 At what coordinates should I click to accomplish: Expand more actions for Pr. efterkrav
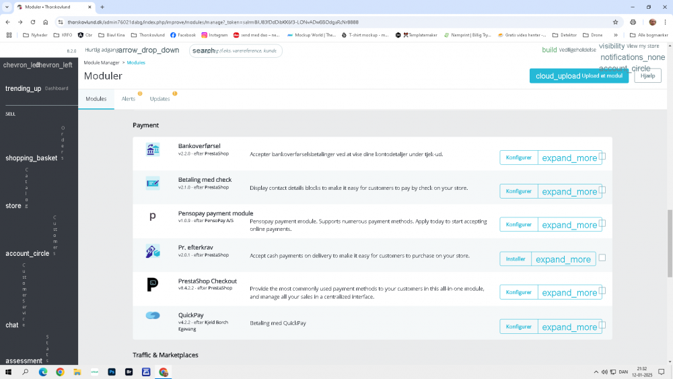563,259
